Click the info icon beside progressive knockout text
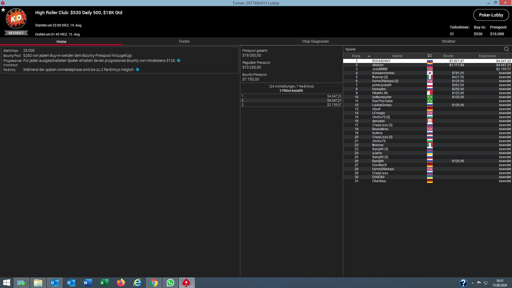 [179, 61]
